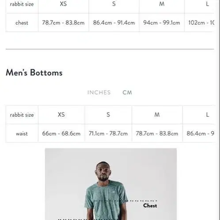This screenshot has width=220, height=220.
Task: Select XS column in waist table
Action: tap(61, 114)
